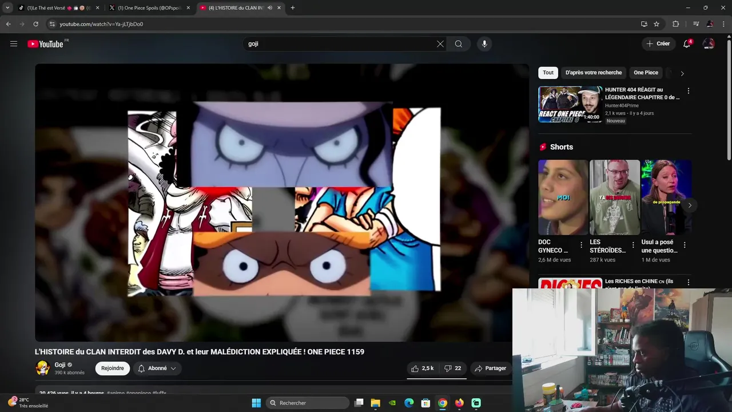Open Hunter 404 recommended video thumbnail
The height and width of the screenshot is (412, 732).
click(x=570, y=105)
